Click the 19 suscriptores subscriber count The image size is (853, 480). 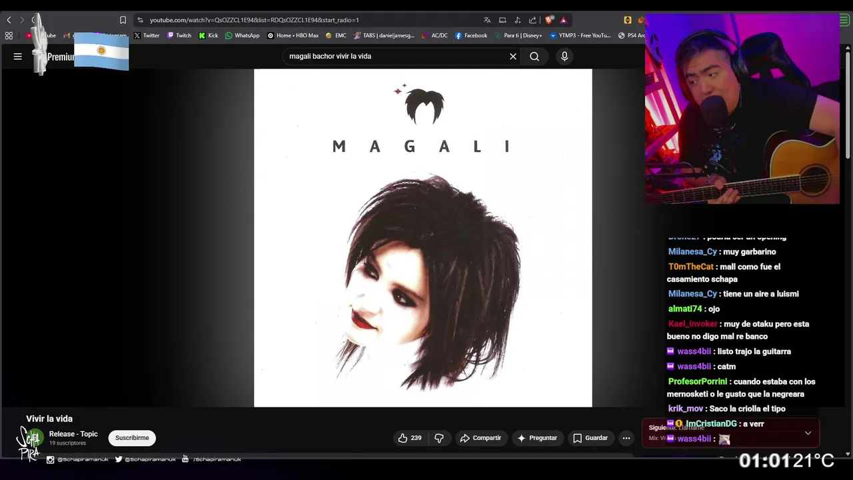click(x=67, y=443)
